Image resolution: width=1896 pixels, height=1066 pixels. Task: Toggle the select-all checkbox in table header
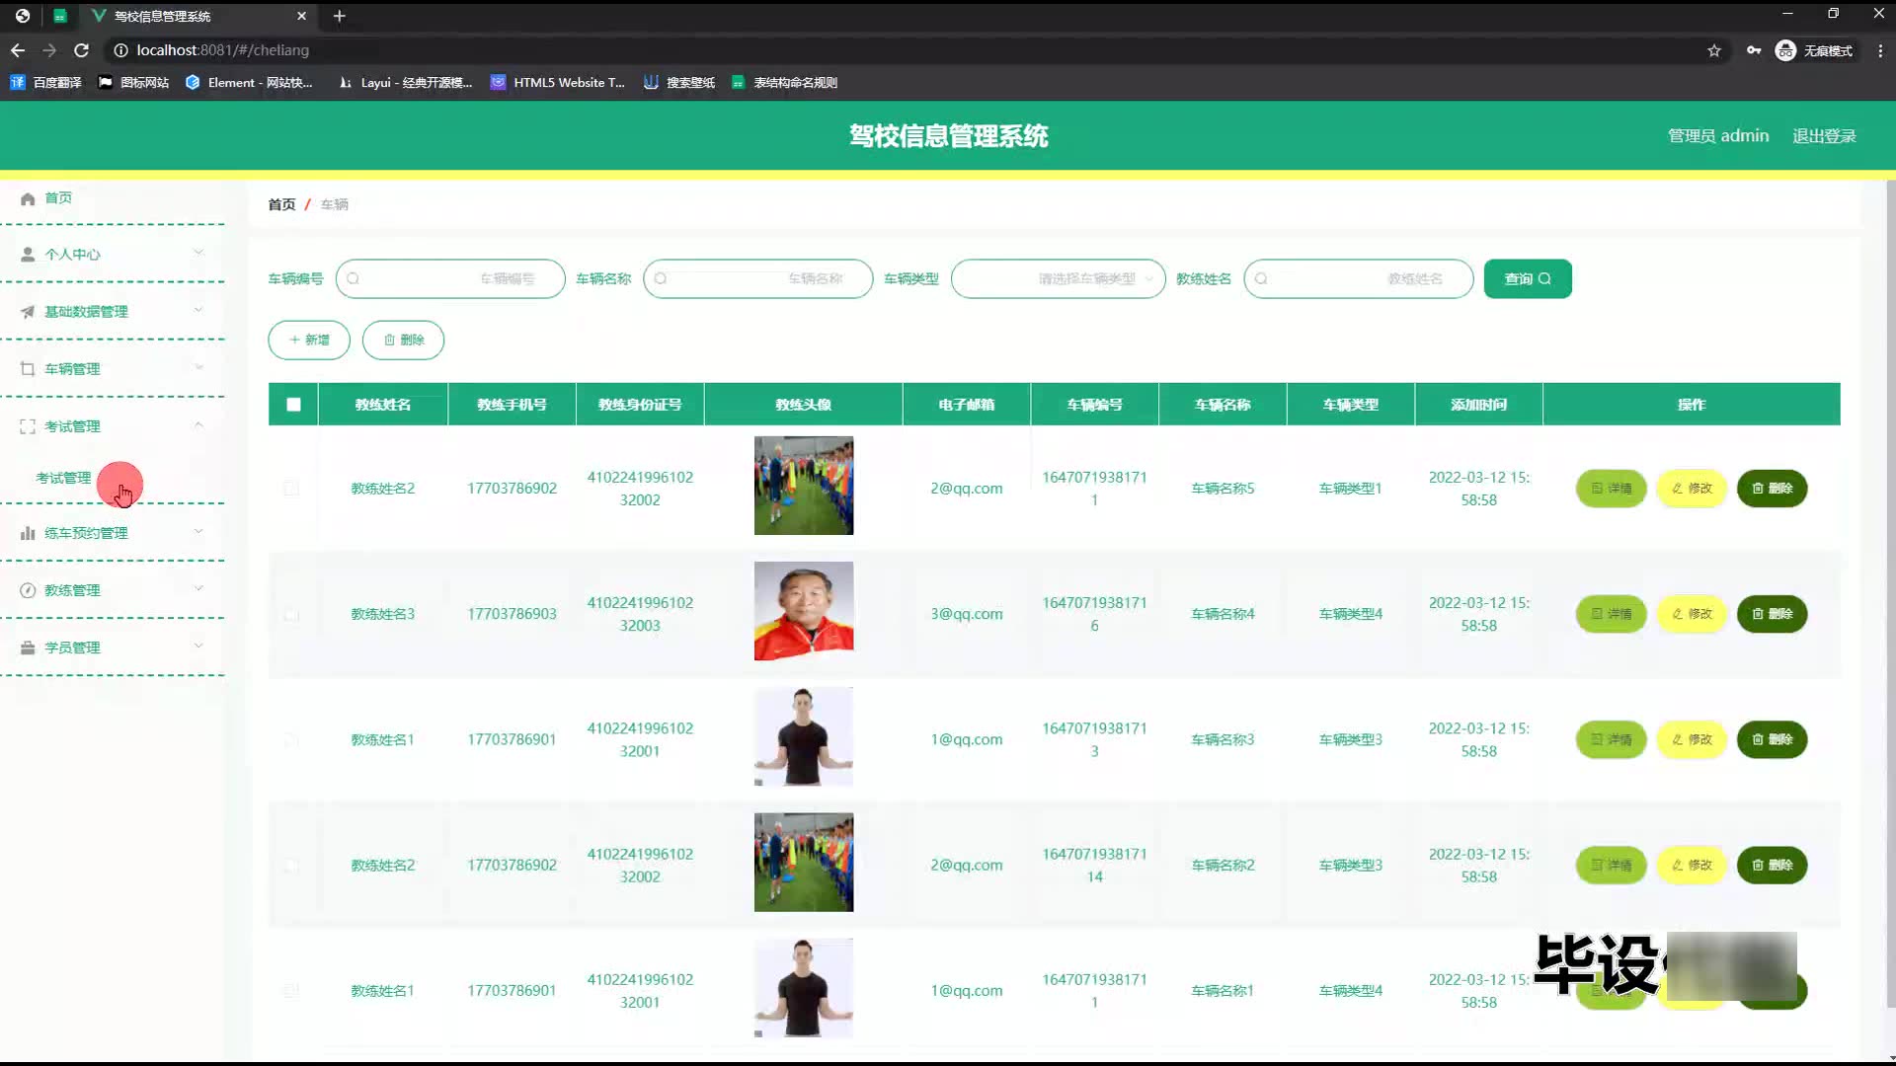click(x=293, y=405)
